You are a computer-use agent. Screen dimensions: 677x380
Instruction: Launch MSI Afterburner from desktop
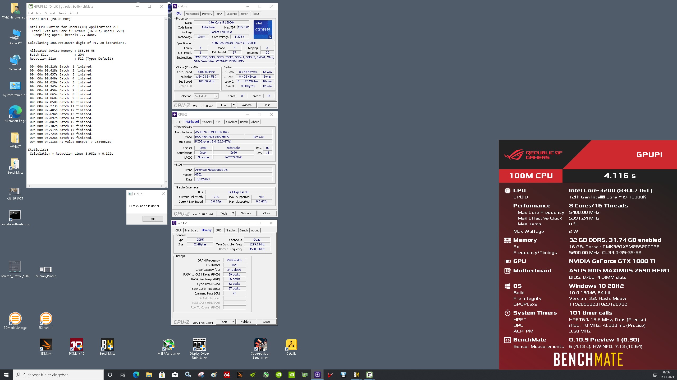[x=168, y=347]
